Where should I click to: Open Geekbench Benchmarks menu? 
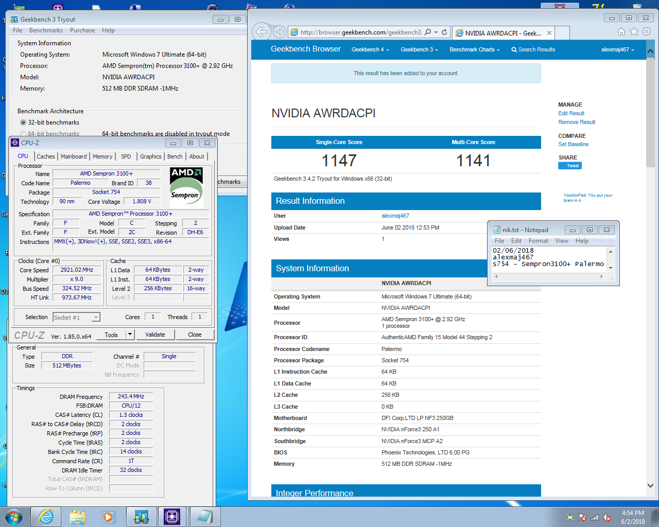click(x=46, y=30)
